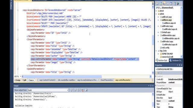This screenshot has height=108, width=193.
Task: Toggle auto-hide pin on Output panel
Action: 151,86
